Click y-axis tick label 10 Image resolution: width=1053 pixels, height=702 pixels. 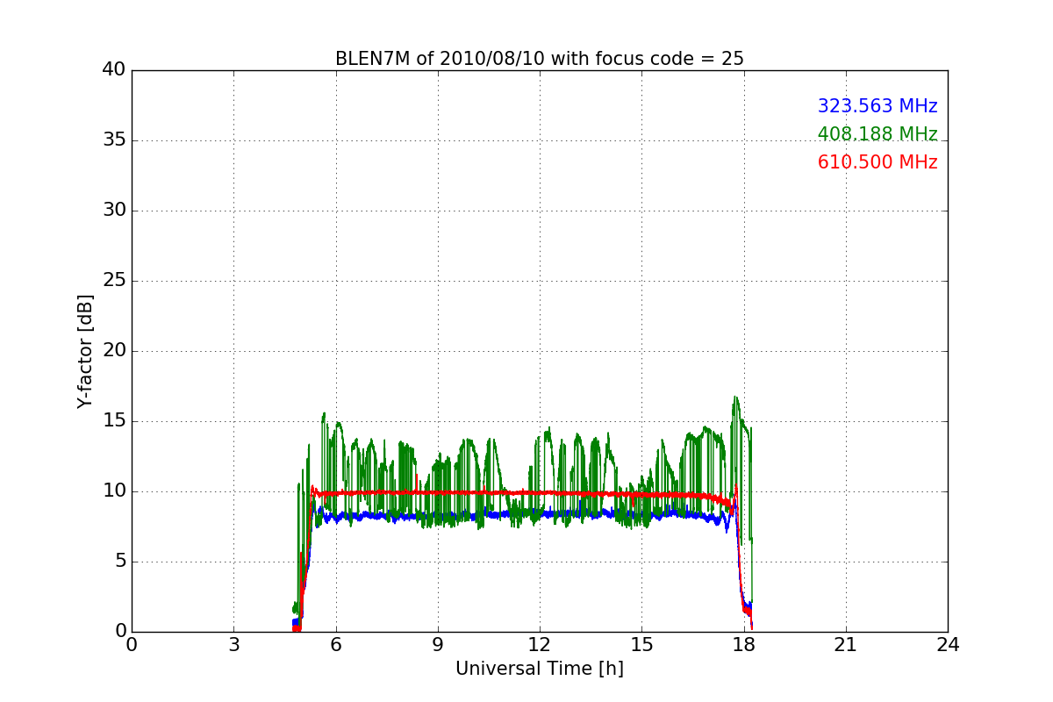coord(114,491)
